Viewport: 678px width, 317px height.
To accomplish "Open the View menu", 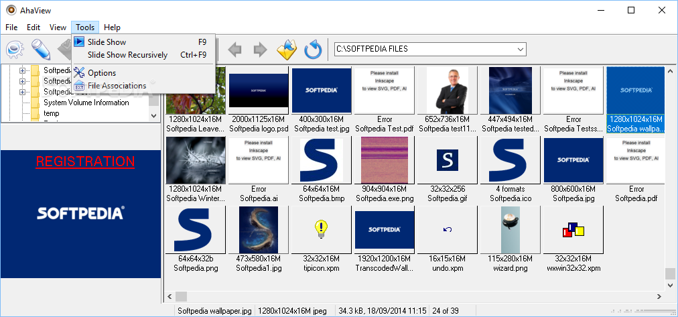I will (58, 27).
